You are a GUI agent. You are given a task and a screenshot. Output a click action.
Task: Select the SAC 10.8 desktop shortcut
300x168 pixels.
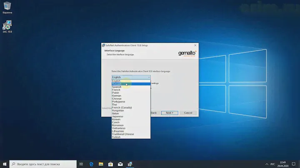(x=7, y=26)
